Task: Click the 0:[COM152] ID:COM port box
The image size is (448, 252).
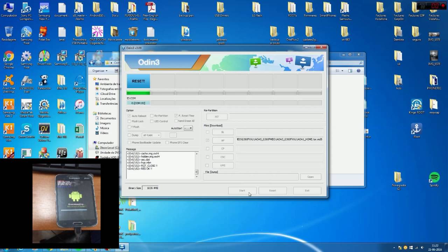Action: point(138,103)
